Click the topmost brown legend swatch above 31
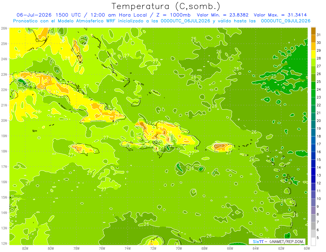 point(314,31)
